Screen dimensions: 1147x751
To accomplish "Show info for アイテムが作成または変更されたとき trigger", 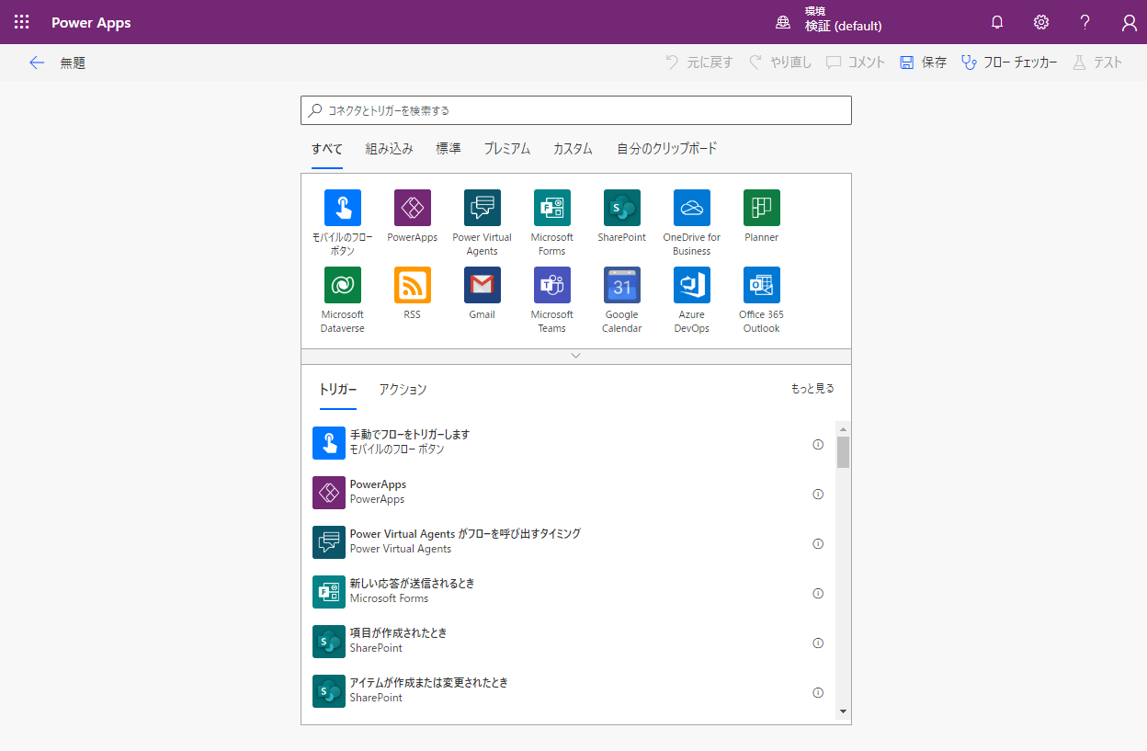I will [x=818, y=692].
